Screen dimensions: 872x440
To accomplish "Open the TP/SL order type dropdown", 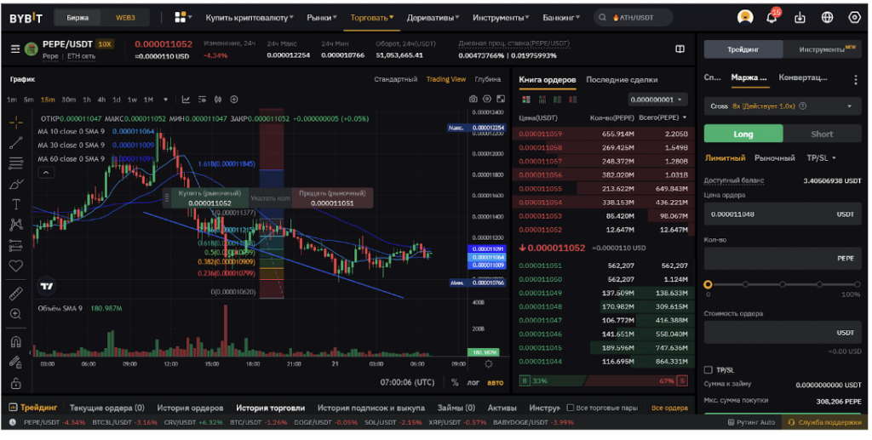I will pos(822,157).
